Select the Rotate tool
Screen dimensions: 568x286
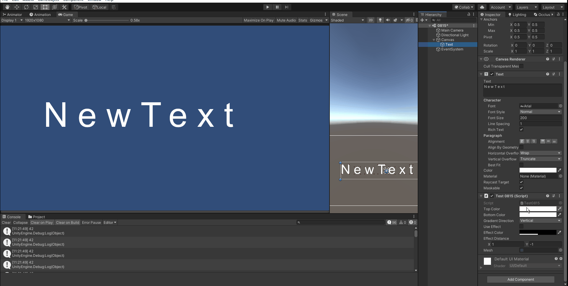point(26,7)
